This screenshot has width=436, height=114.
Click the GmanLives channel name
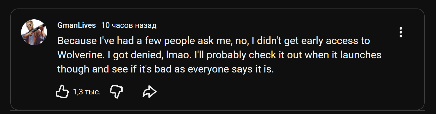tap(76, 25)
